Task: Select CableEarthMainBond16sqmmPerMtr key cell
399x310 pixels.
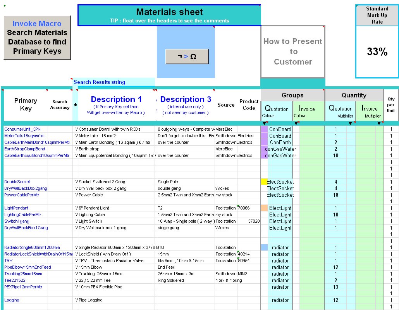Action: (x=38, y=142)
